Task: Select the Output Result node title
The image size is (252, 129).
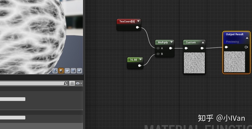Action: click(x=234, y=34)
